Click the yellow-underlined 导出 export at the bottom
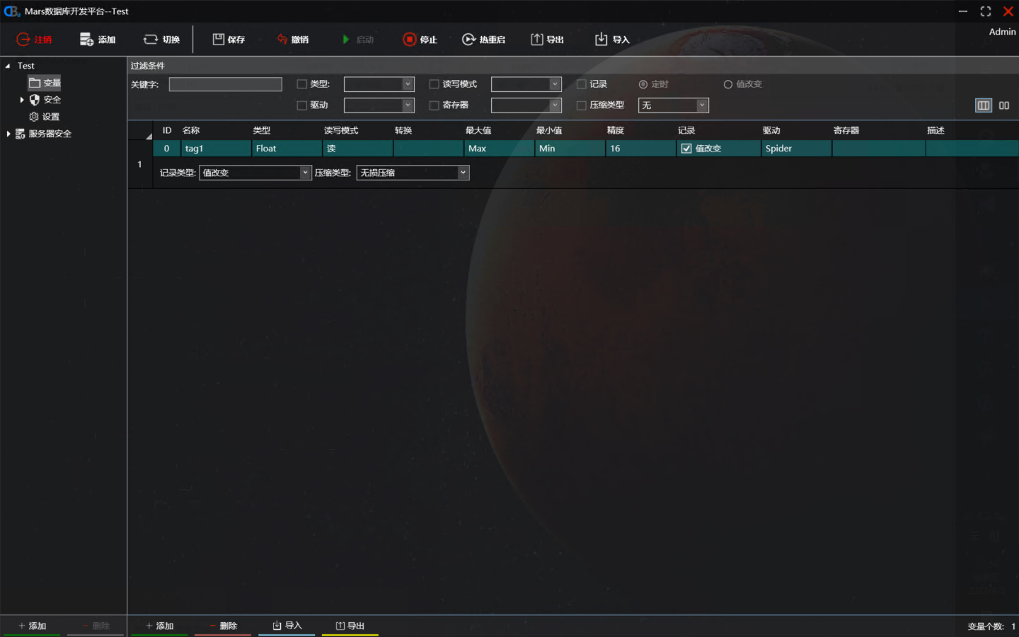The height and width of the screenshot is (637, 1019). pyautogui.click(x=350, y=626)
